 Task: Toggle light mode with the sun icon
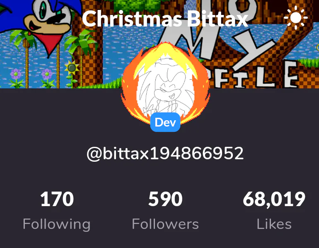296,17
